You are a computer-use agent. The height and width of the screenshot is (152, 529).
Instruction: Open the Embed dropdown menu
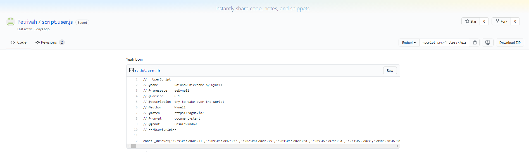coord(409,42)
